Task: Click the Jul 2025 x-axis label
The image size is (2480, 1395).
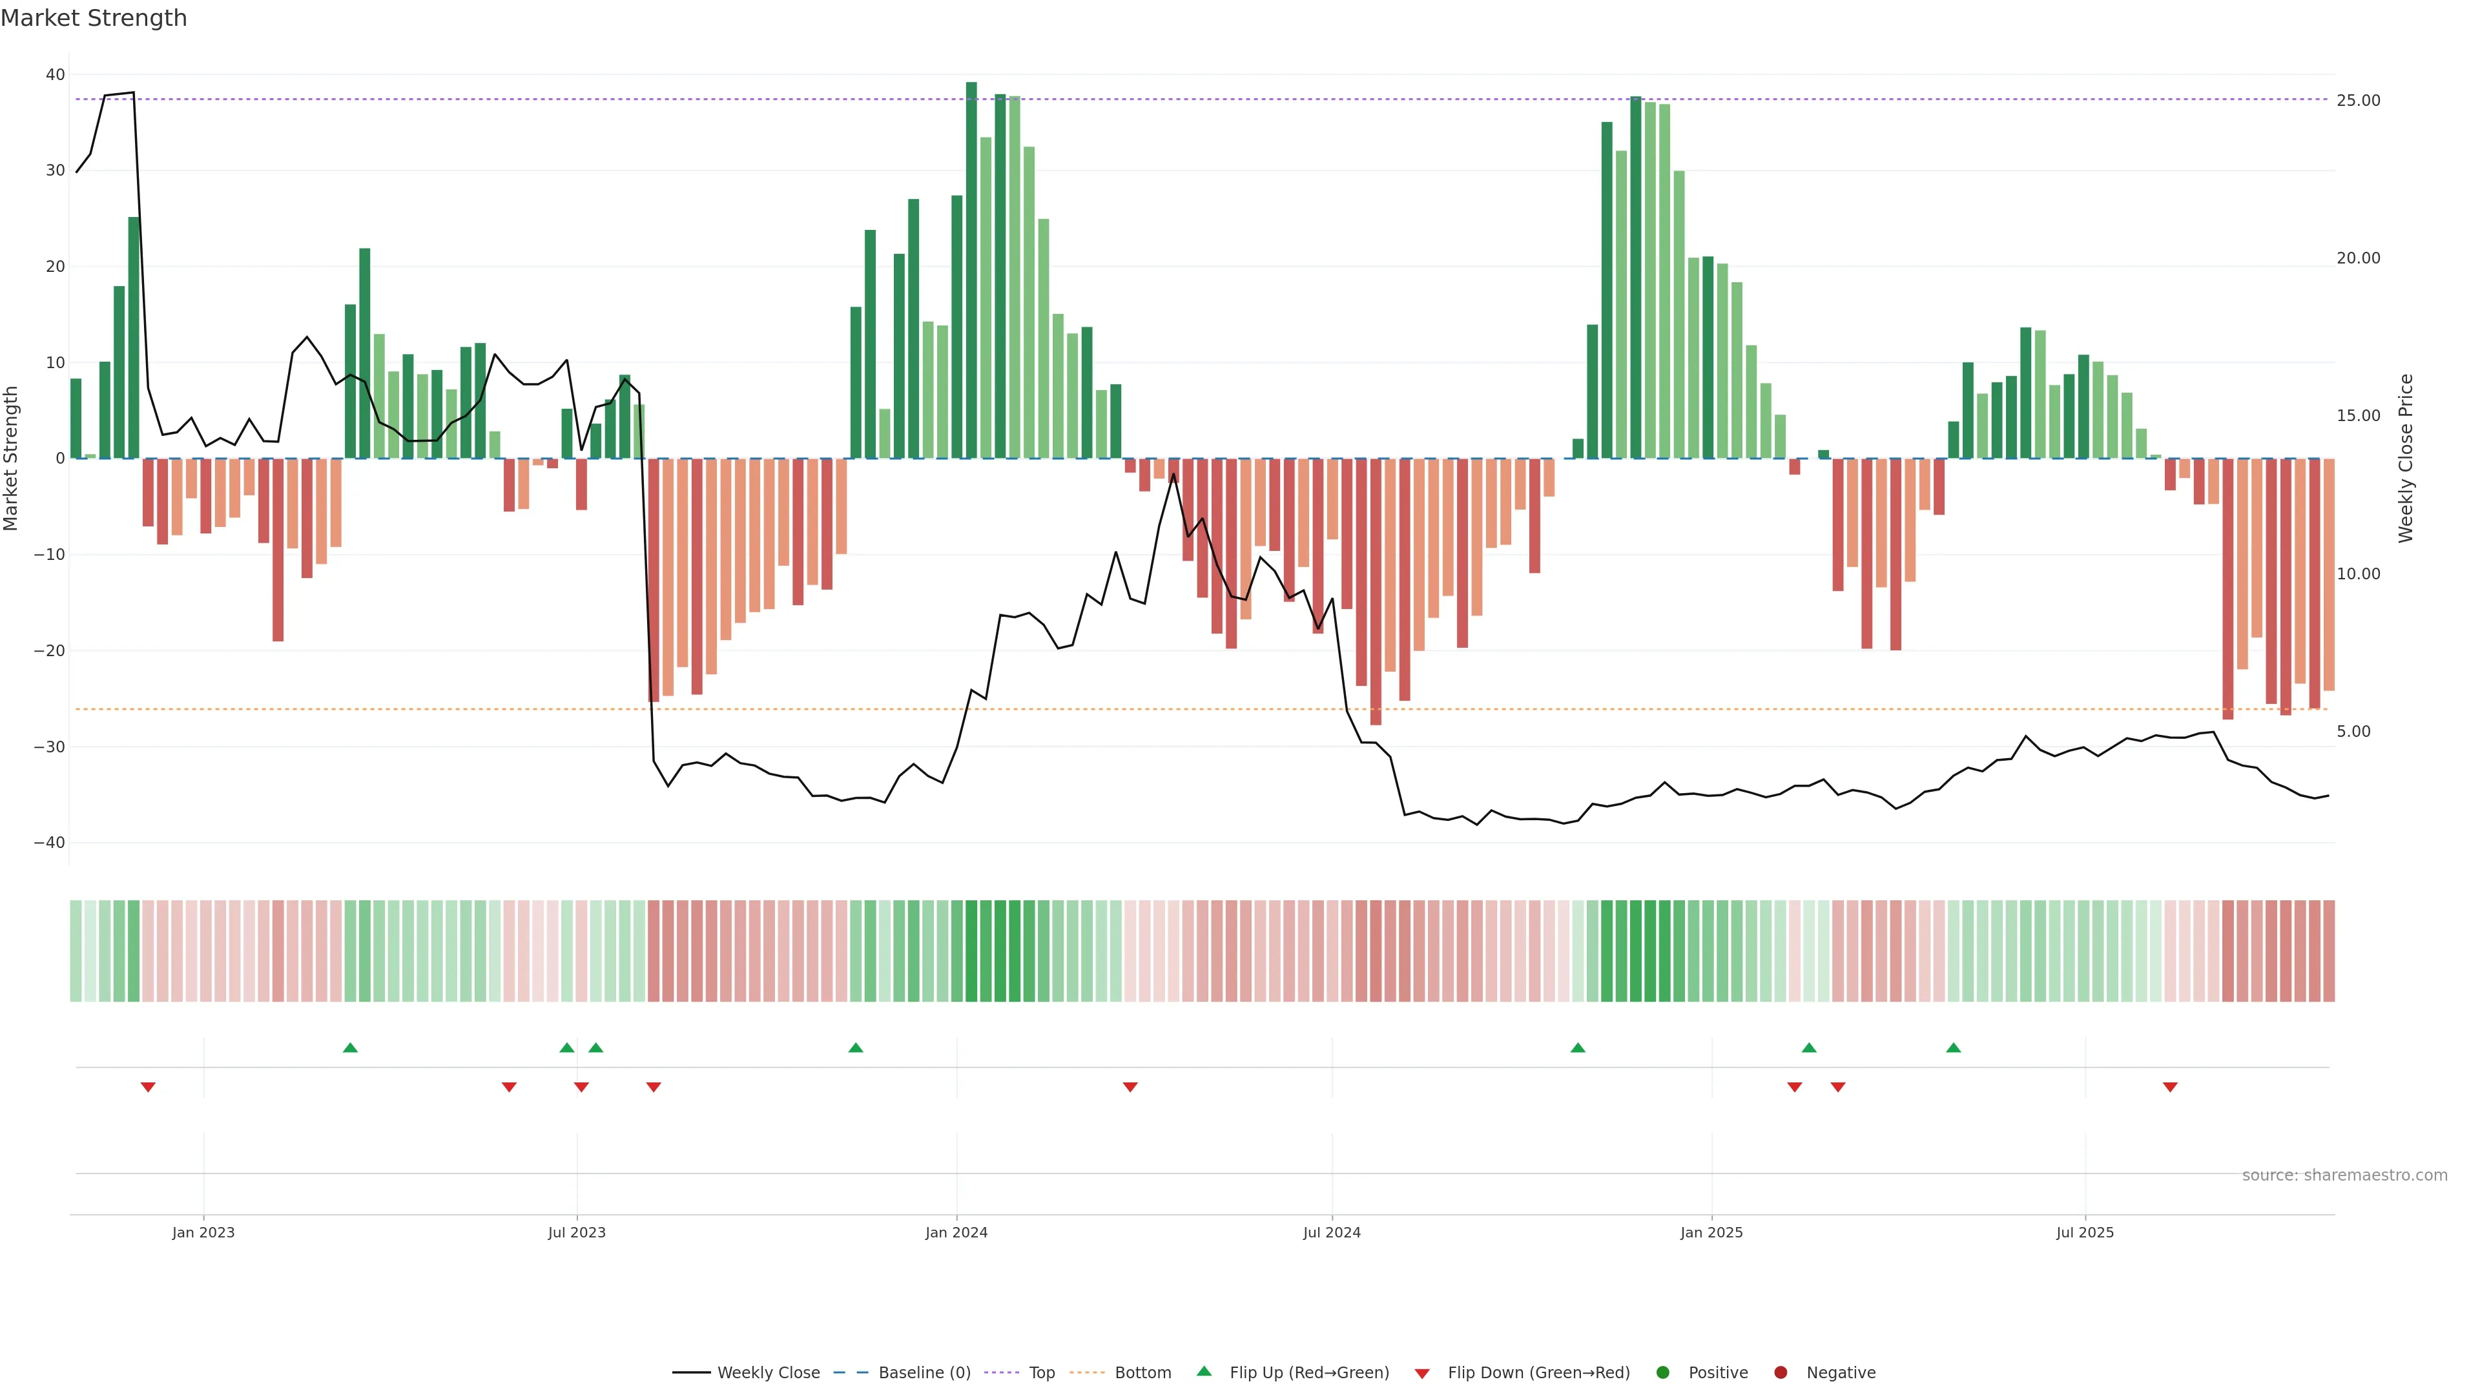Action: (2084, 1232)
